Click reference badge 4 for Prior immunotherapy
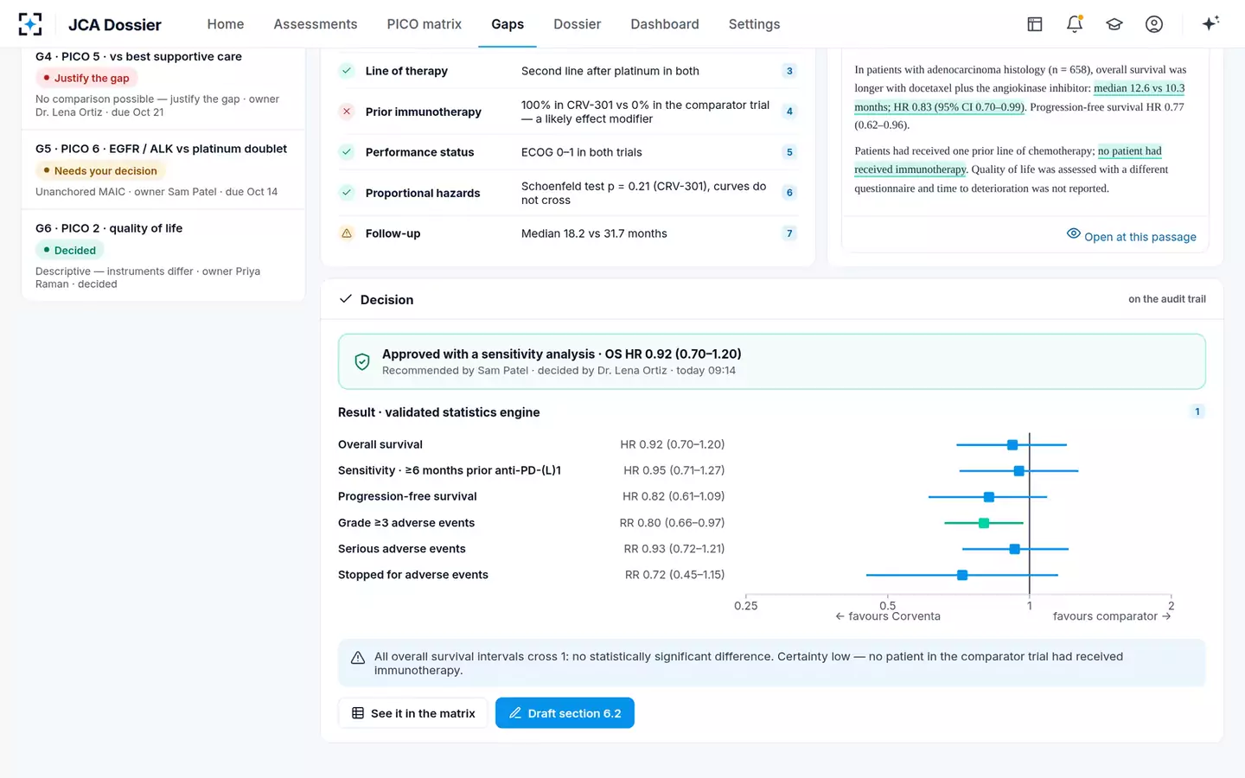1245x778 pixels. [x=789, y=112]
